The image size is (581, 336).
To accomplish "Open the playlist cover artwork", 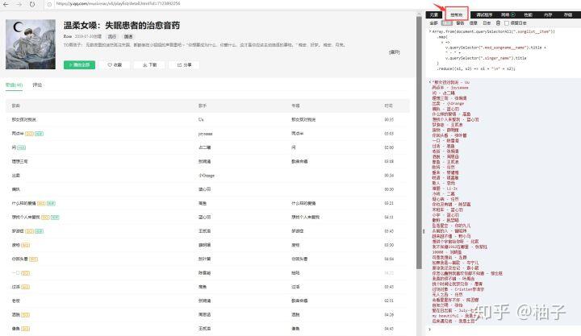I will pos(31,44).
